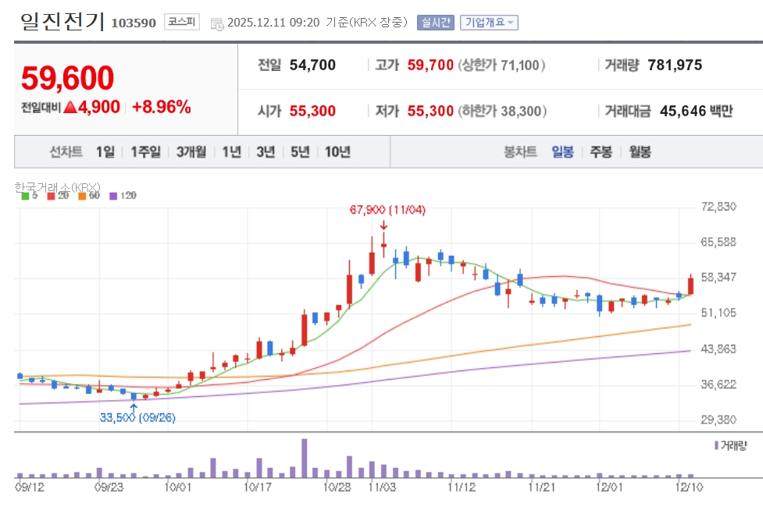Click the calendar icon beside the date
The image size is (763, 528).
pos(217,23)
